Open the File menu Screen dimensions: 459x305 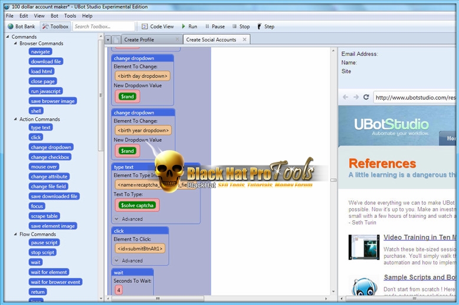point(9,16)
